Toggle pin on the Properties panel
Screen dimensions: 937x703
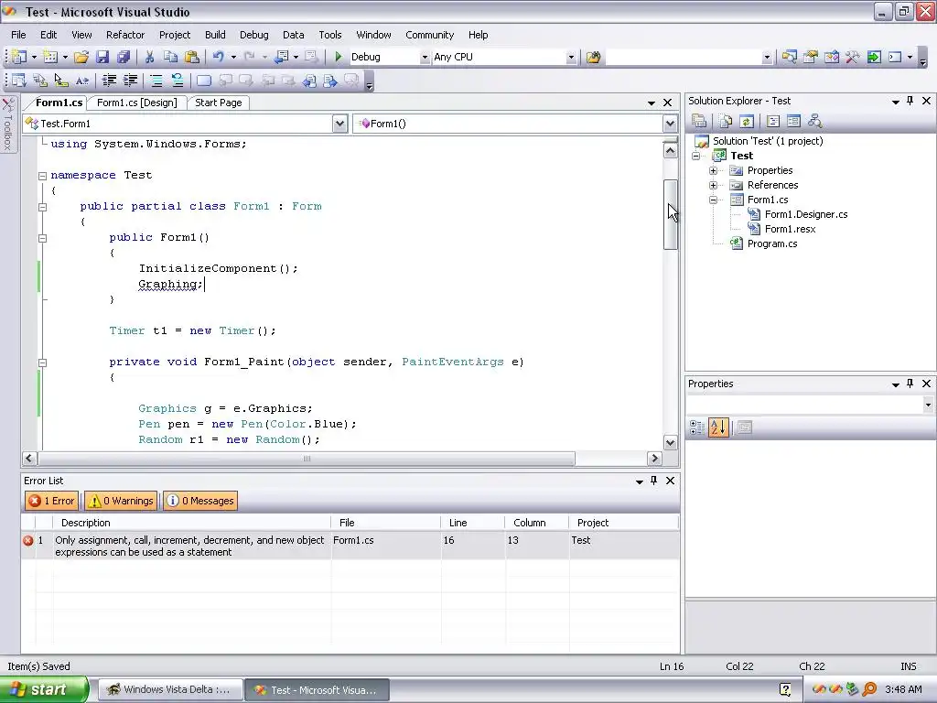tap(910, 384)
